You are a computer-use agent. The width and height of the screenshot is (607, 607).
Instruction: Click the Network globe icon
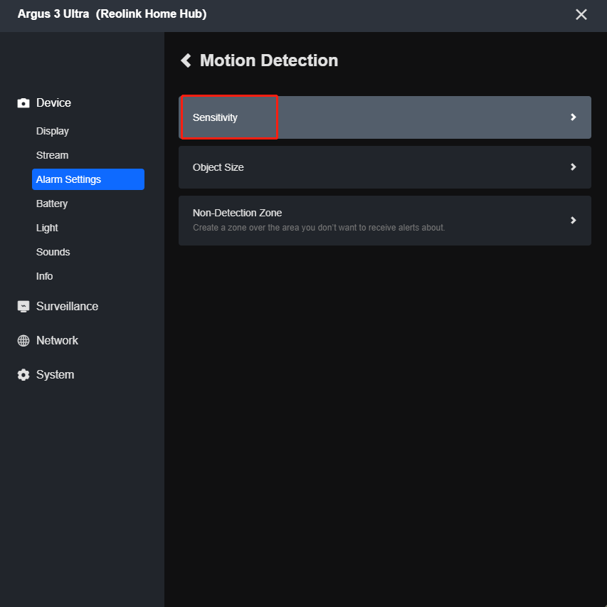tap(23, 341)
